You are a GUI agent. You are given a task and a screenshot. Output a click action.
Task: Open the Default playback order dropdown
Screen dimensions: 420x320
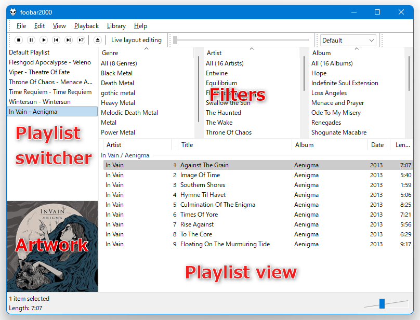coord(348,41)
